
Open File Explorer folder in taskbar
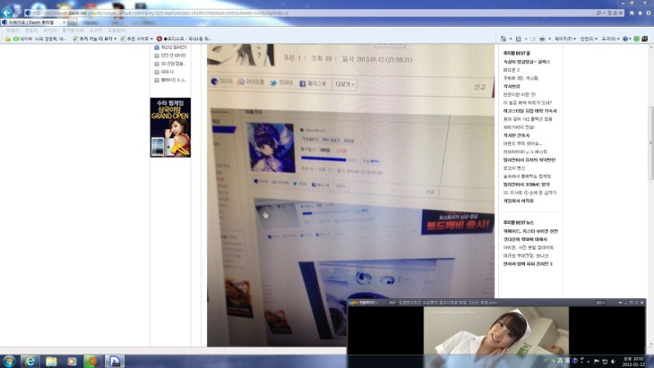(51, 361)
